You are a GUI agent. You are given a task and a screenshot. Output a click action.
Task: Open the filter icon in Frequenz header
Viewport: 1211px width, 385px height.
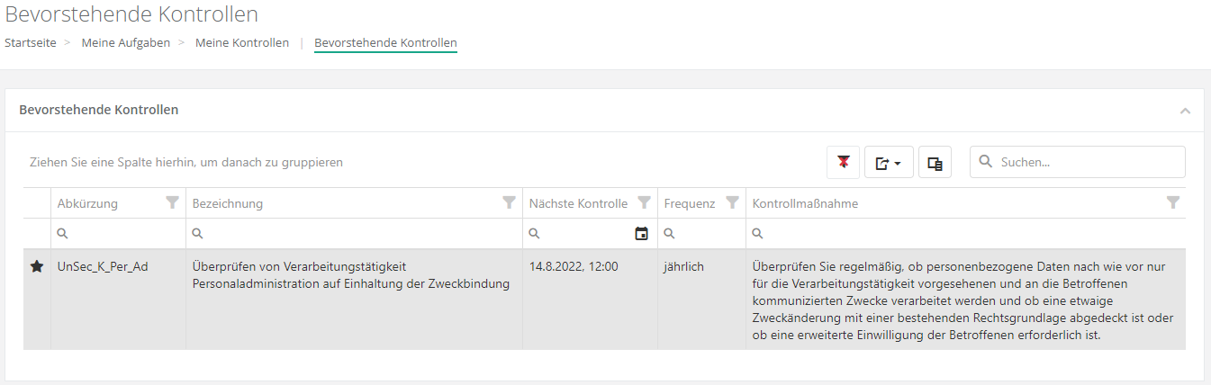click(x=732, y=203)
